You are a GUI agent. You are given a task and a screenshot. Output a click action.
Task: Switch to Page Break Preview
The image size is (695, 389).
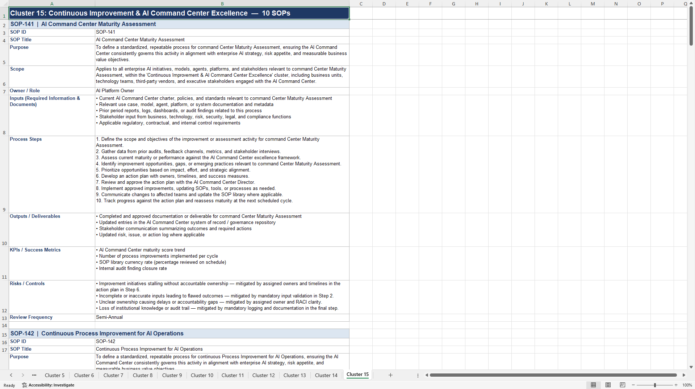point(623,385)
